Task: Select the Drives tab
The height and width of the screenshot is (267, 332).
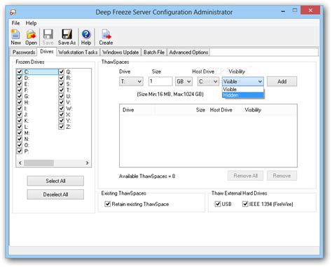Action: pos(47,51)
